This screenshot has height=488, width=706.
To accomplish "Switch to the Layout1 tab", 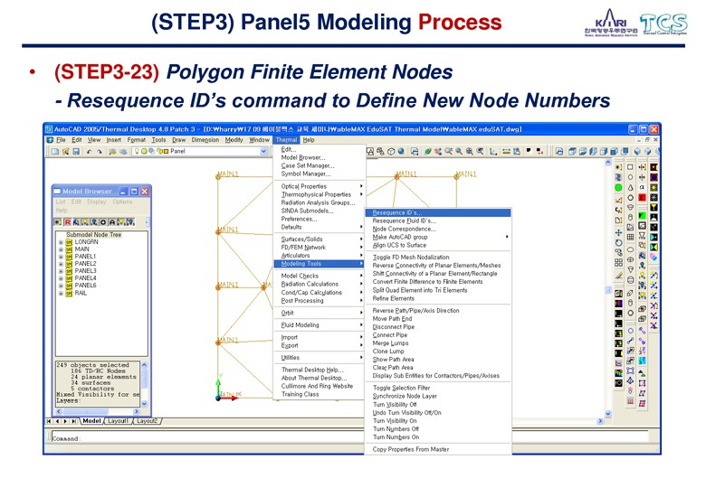I will (118, 421).
